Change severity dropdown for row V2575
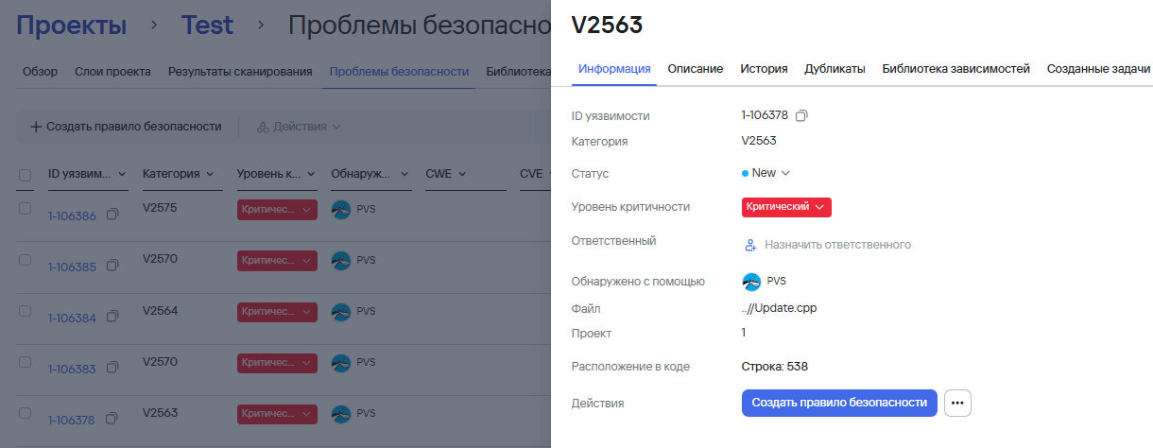The width and height of the screenshot is (1153, 448). (277, 211)
